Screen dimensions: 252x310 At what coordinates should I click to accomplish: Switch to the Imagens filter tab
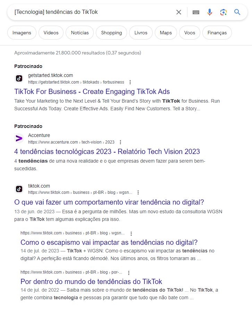point(22,33)
